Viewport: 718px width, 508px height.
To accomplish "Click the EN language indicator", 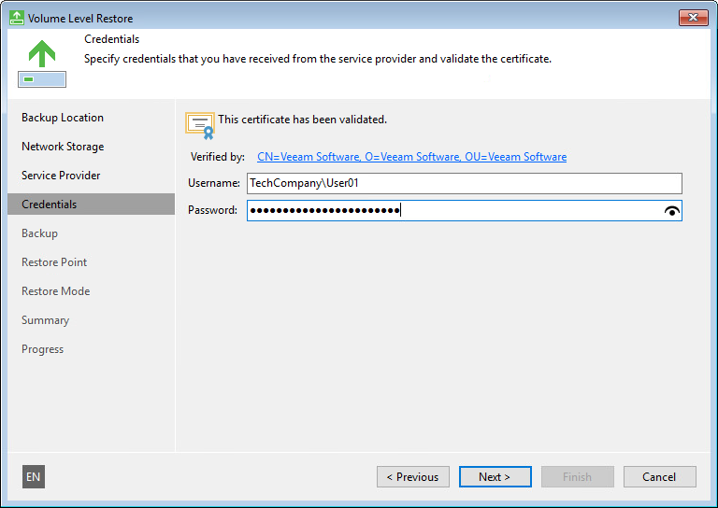I will (x=34, y=477).
